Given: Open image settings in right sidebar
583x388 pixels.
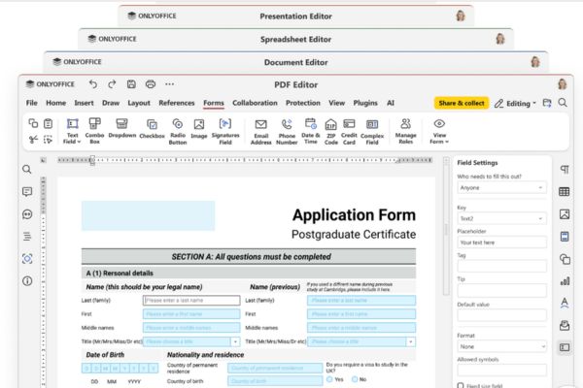Looking at the screenshot, I should point(565,214).
